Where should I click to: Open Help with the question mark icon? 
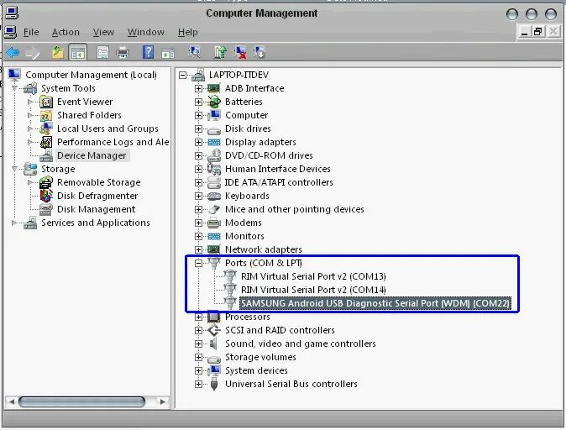point(148,53)
